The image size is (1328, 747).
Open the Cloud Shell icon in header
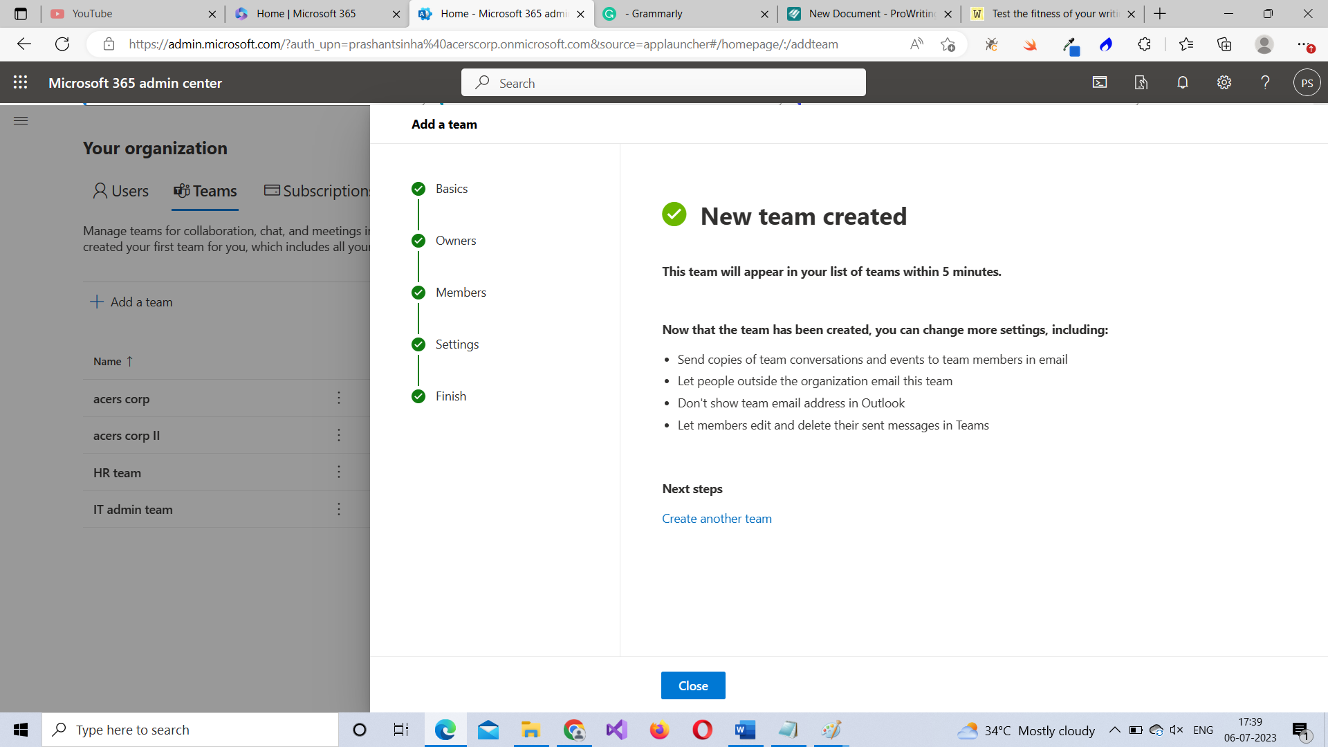coord(1100,82)
